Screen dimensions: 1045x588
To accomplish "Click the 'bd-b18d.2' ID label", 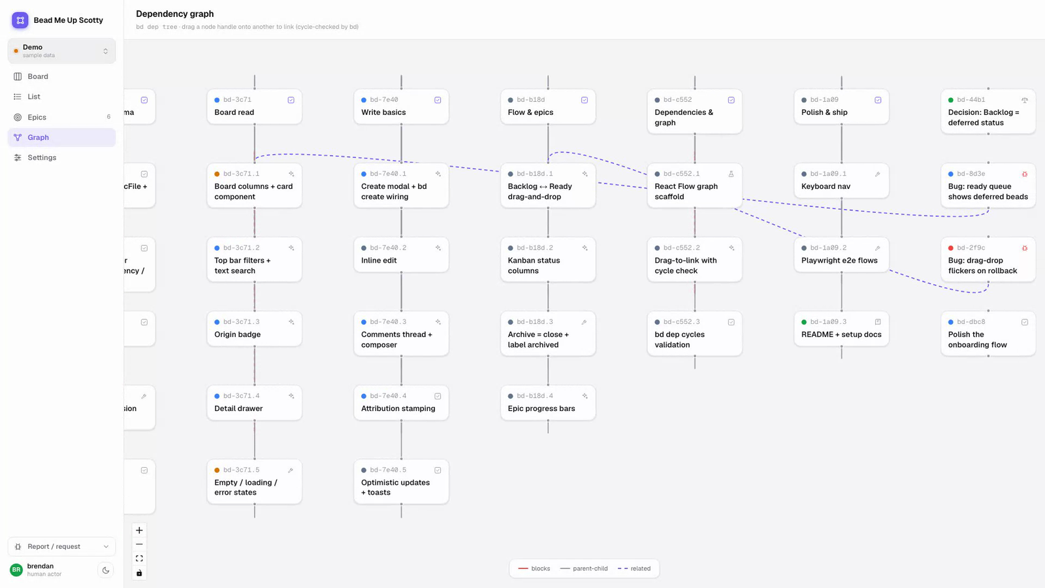I will pos(535,248).
